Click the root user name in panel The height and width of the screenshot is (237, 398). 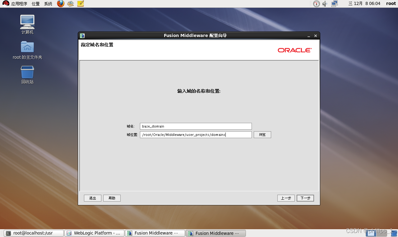[x=391, y=4]
